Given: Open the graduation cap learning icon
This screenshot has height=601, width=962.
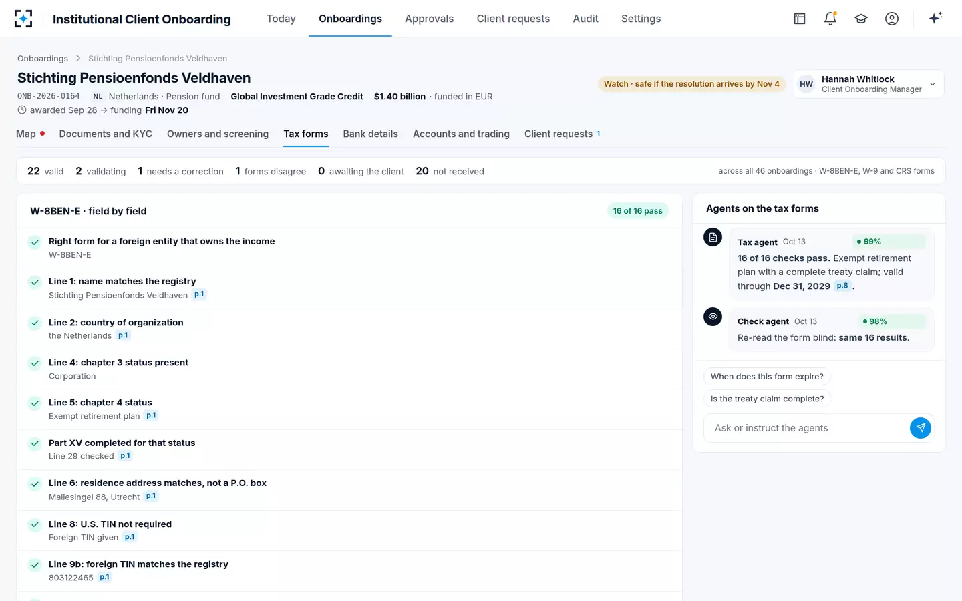Looking at the screenshot, I should point(861,19).
